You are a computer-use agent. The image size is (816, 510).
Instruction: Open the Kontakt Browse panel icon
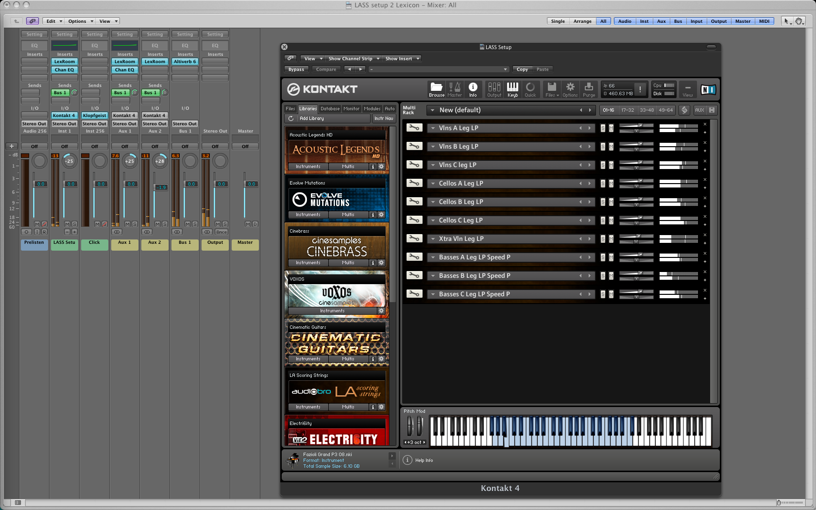[436, 89]
